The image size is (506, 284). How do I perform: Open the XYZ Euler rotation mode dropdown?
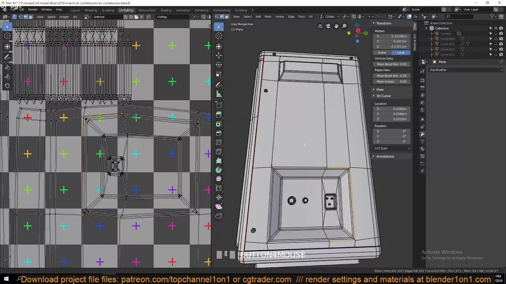click(x=392, y=148)
